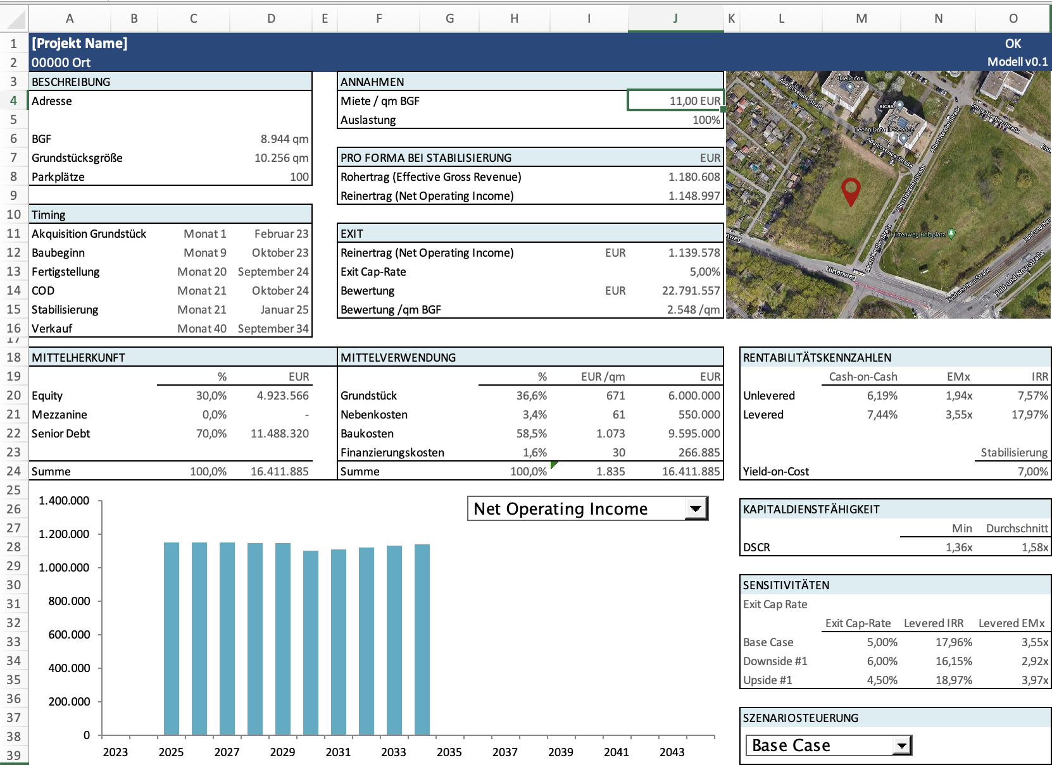Open the Net Operating Income dropdown arrow
The height and width of the screenshot is (765, 1052).
tap(696, 508)
